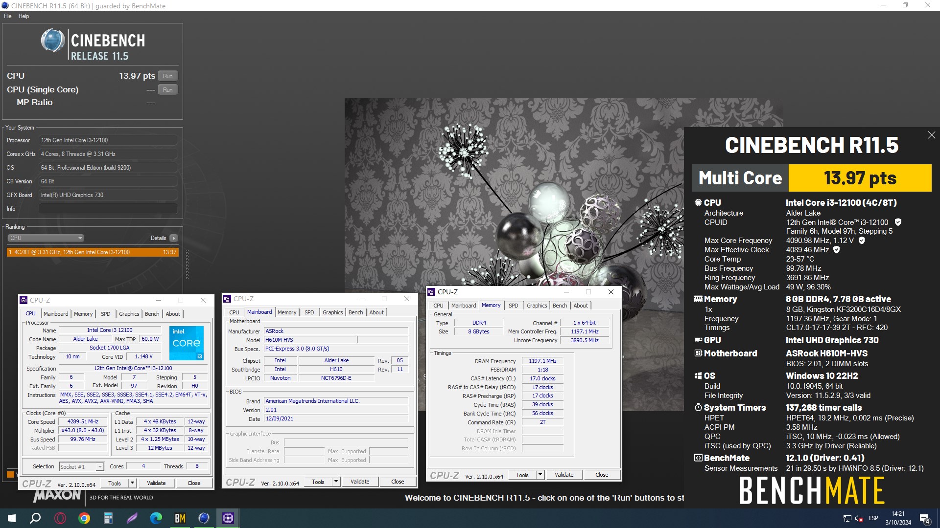
Task: Run the CPU multi-core benchmark
Action: coord(168,76)
